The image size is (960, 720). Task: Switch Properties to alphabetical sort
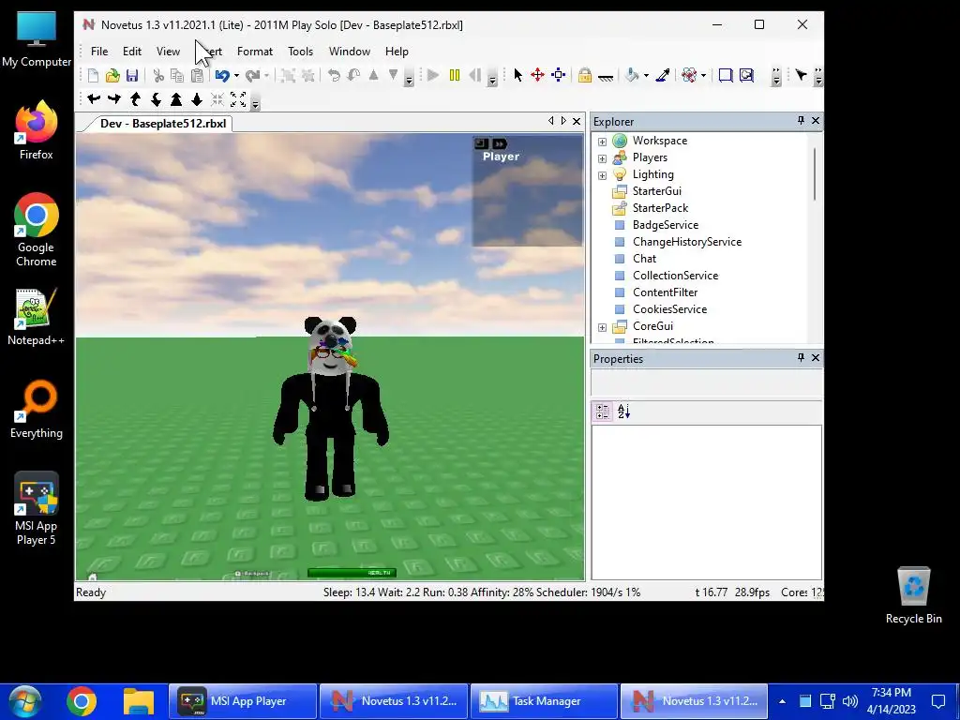[623, 412]
